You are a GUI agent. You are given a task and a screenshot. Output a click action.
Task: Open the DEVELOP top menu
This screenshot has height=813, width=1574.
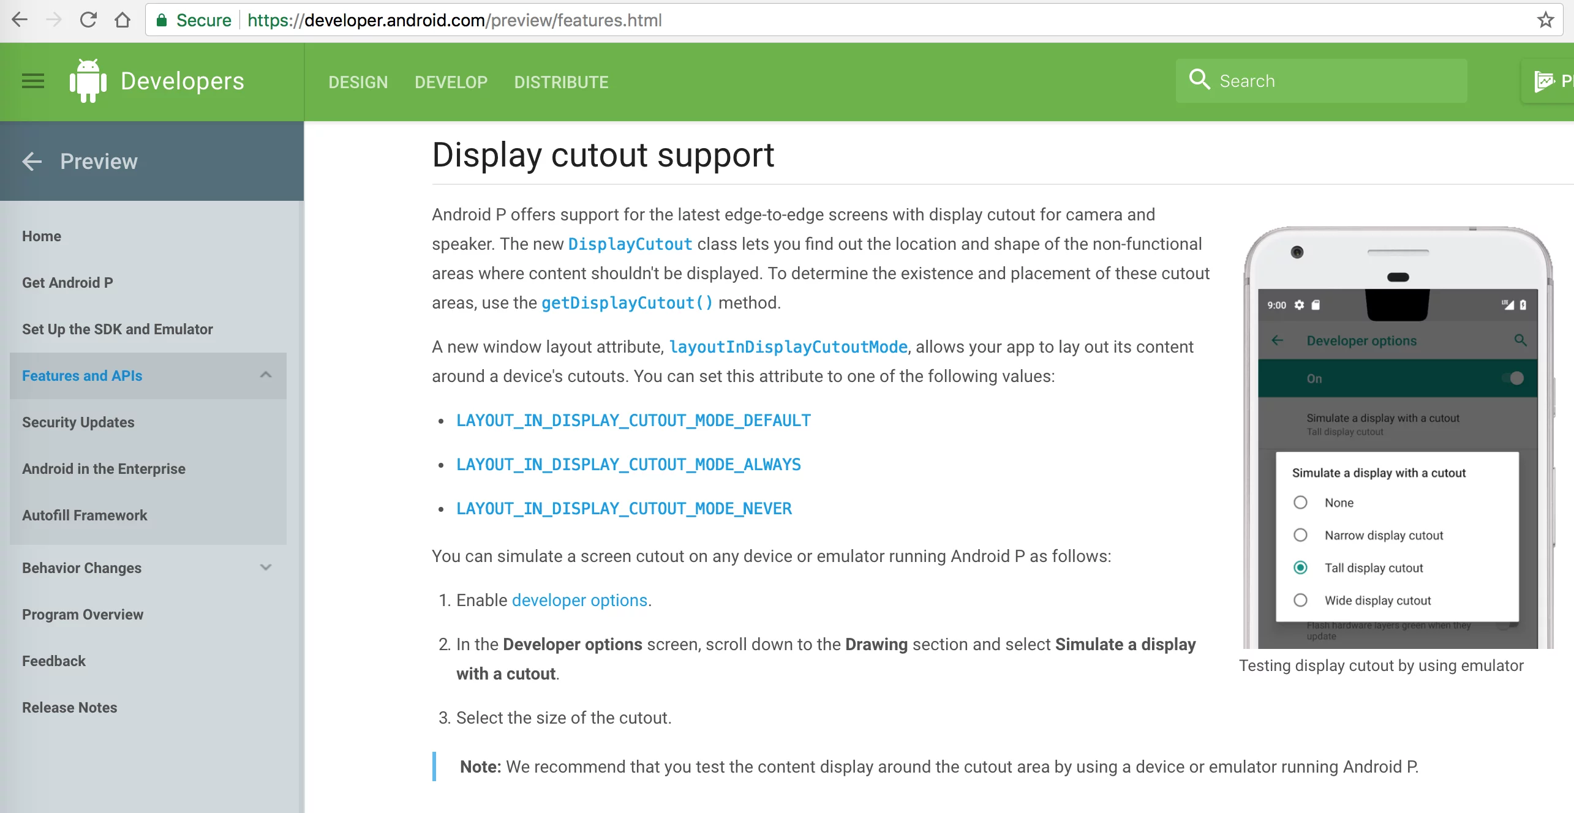pyautogui.click(x=451, y=82)
